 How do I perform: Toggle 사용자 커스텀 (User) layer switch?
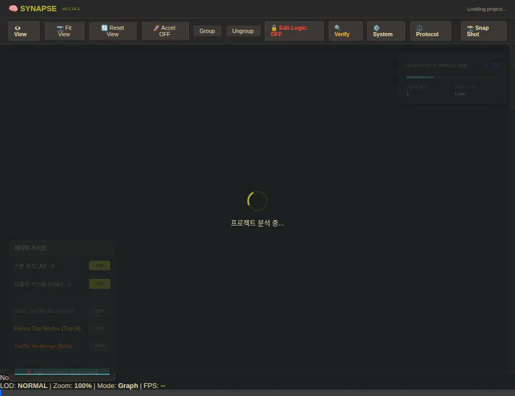coord(100,284)
